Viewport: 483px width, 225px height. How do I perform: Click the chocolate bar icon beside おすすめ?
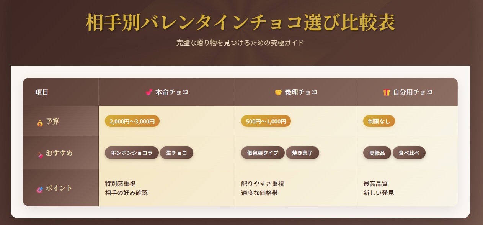39,154
